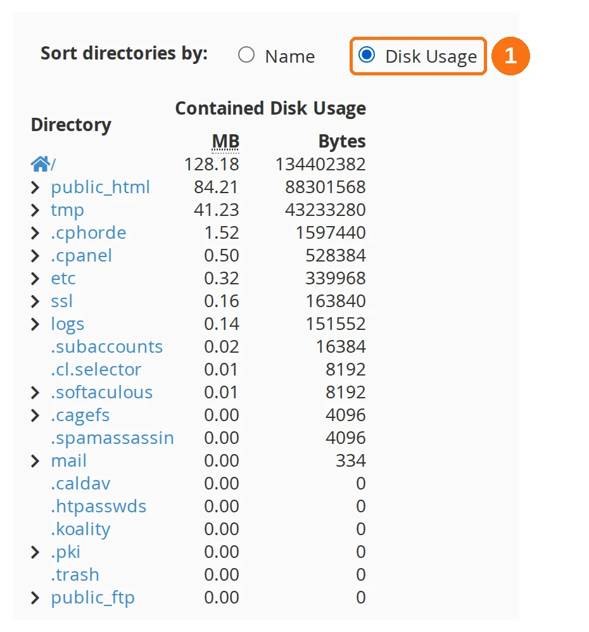Expand the ssl directory chevron
Image resolution: width=589 pixels, height=632 pixels.
point(35,301)
